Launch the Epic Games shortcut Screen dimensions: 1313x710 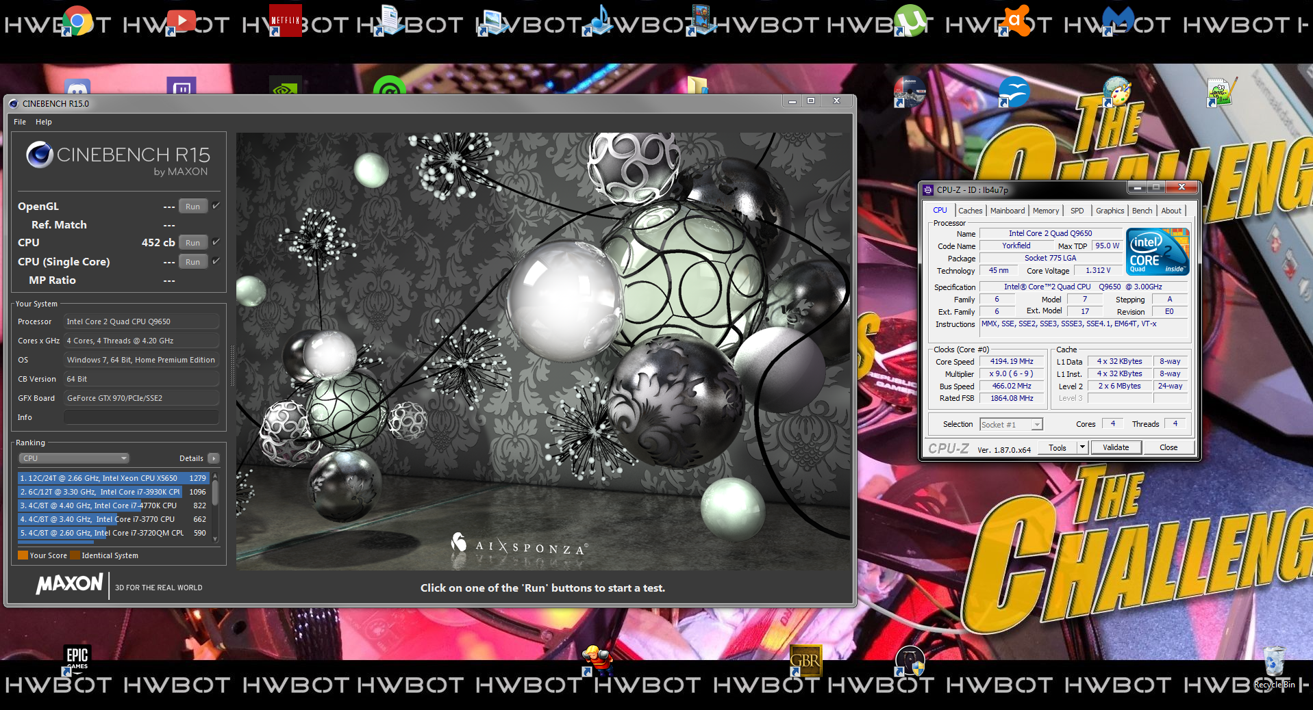77,659
